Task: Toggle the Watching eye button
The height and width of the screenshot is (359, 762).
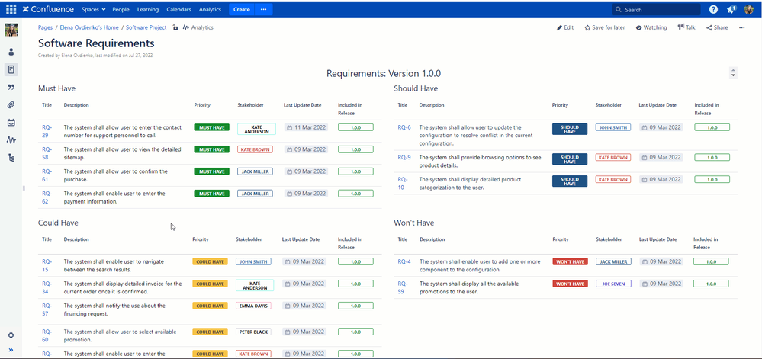Action: click(x=651, y=27)
